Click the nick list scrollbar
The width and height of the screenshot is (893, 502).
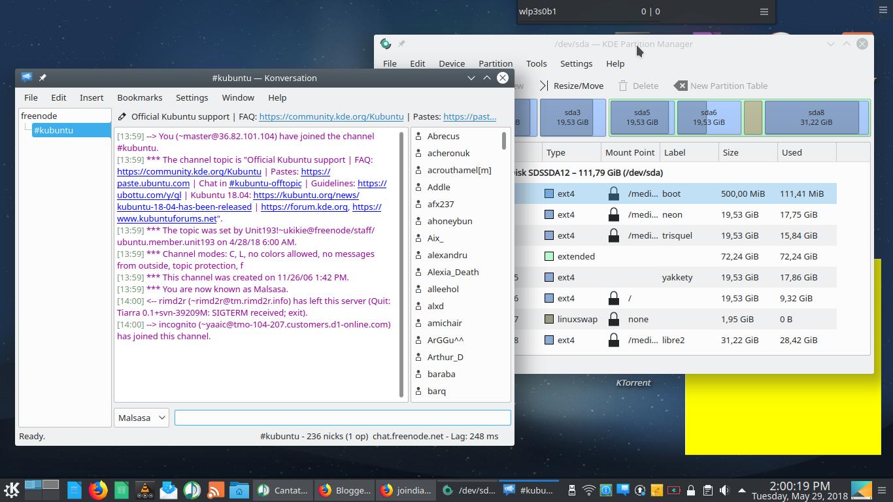coord(504,141)
